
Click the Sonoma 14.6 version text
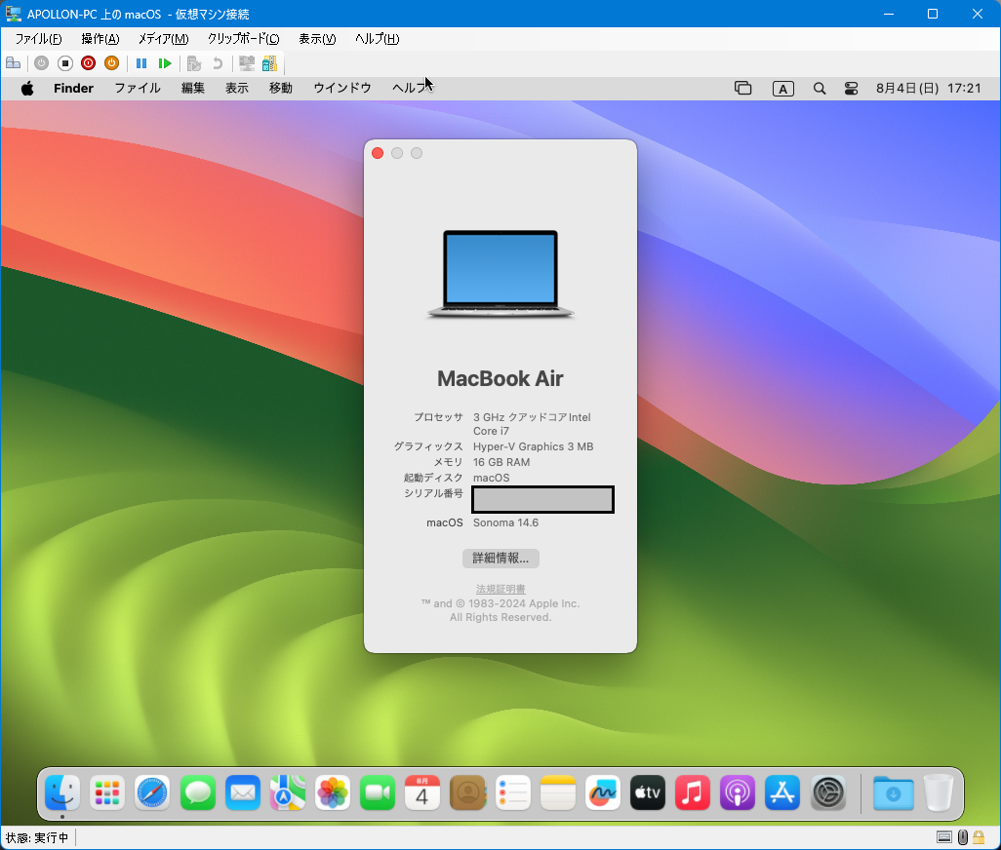click(505, 522)
